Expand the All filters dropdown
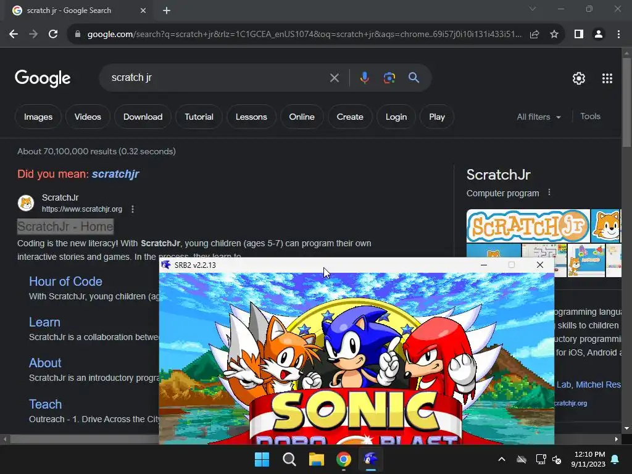 (539, 117)
